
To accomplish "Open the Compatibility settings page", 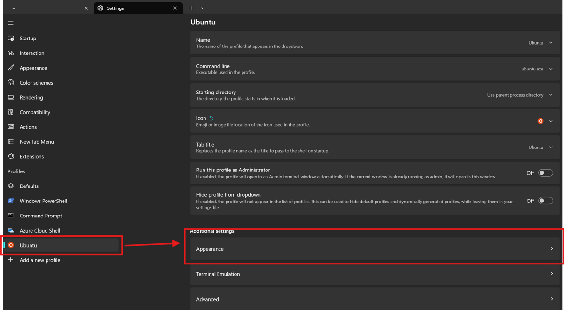I will click(x=62, y=112).
